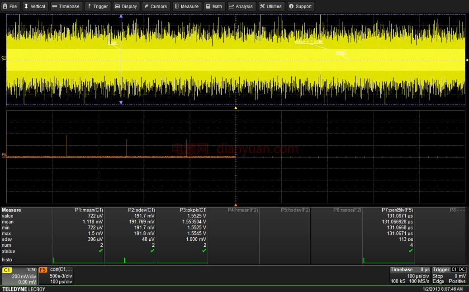Viewport: 469px width, 292px height.
Task: Open the Display menu
Action: (x=126, y=6)
